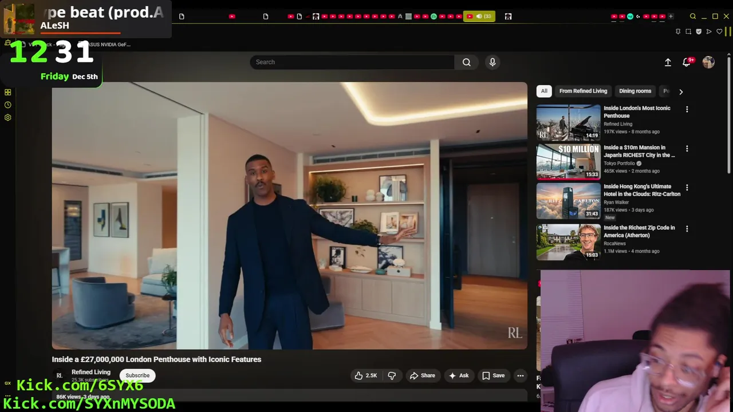Open the Atherton 15:03 thumbnail

click(569, 242)
